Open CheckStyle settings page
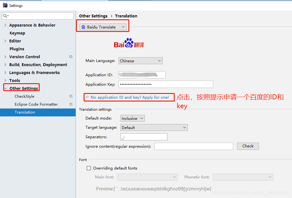Screen dimensions: 292x198 (24, 96)
